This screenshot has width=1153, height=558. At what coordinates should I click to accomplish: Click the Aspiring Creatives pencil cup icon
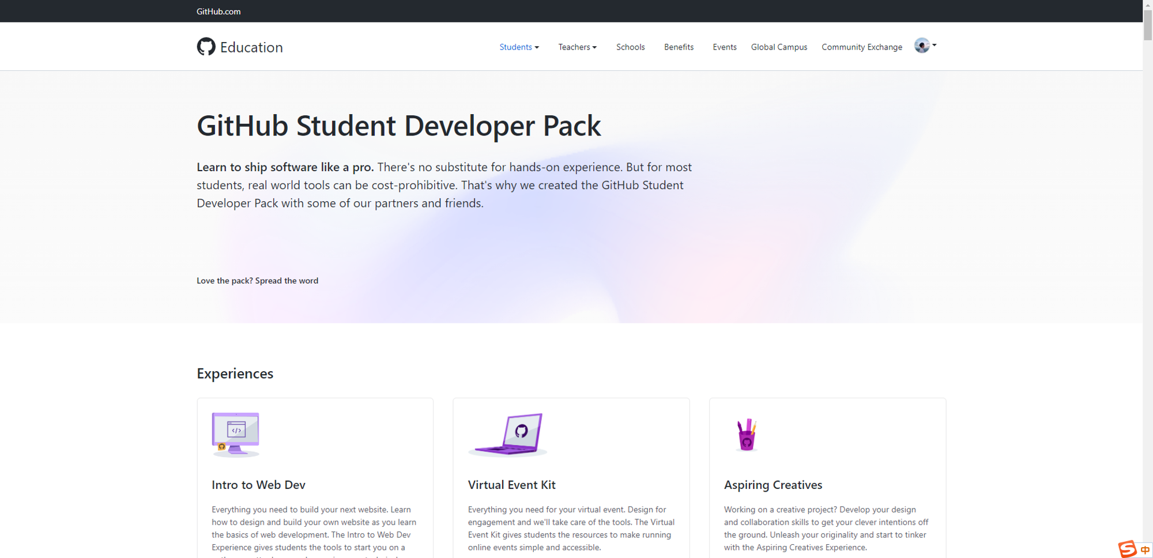tap(747, 435)
